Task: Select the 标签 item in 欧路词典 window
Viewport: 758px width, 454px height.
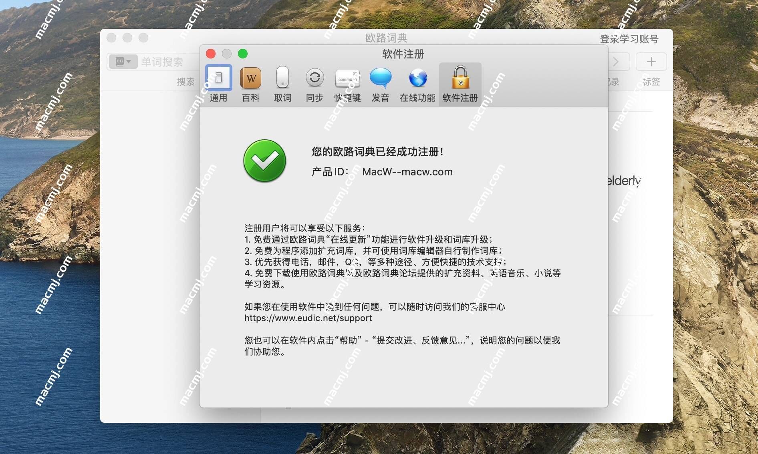Action: click(x=651, y=82)
